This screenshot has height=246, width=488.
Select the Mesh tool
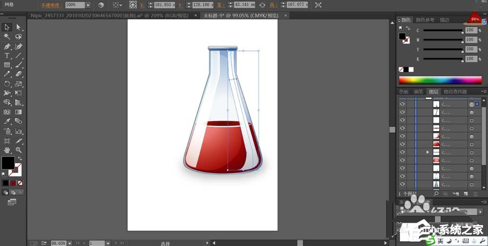(x=7, y=112)
